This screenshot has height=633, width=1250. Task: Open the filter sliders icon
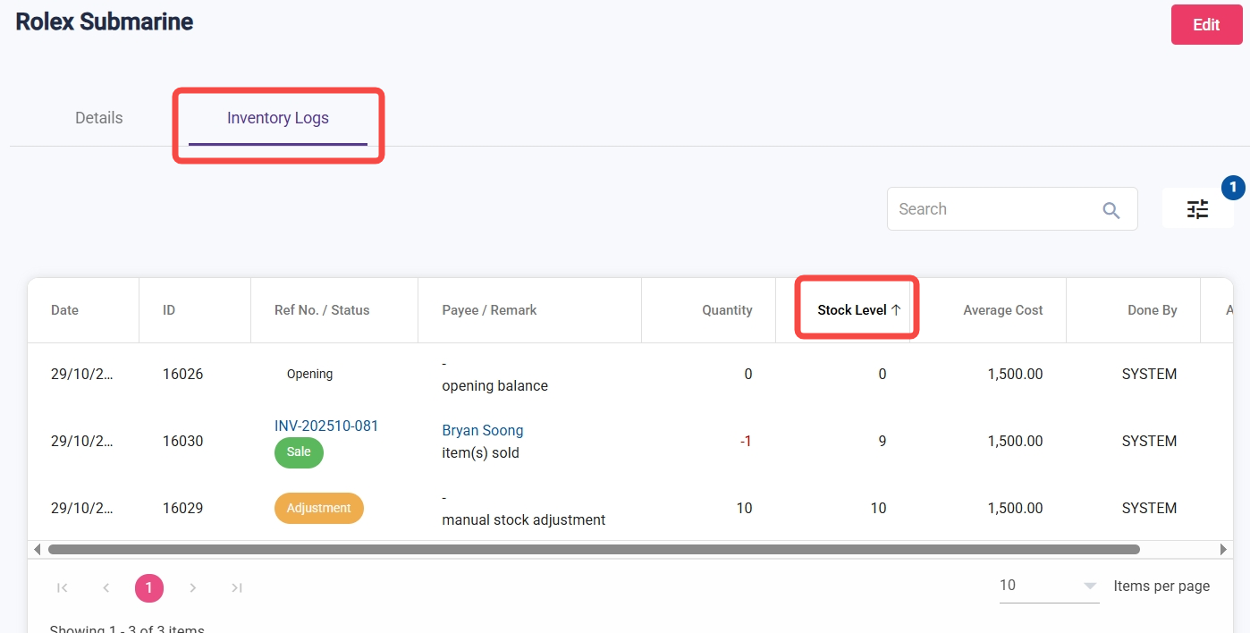[x=1197, y=208]
